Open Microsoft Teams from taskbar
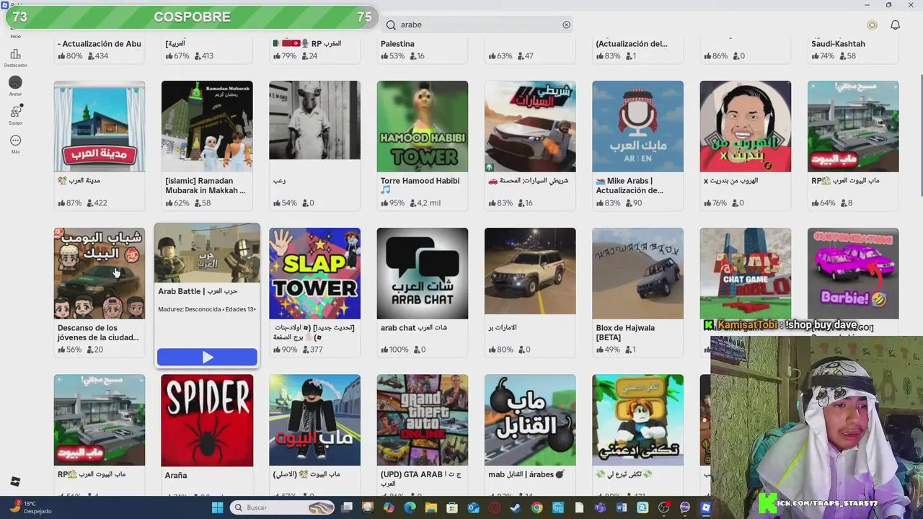The image size is (923, 519). [x=600, y=507]
